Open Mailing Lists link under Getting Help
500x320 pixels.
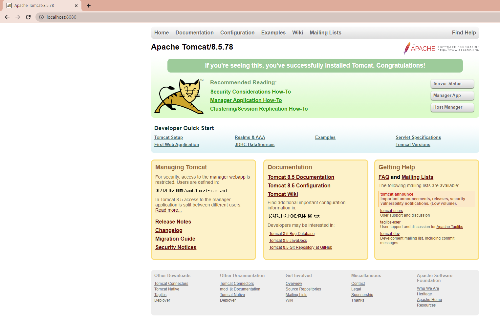point(417,177)
